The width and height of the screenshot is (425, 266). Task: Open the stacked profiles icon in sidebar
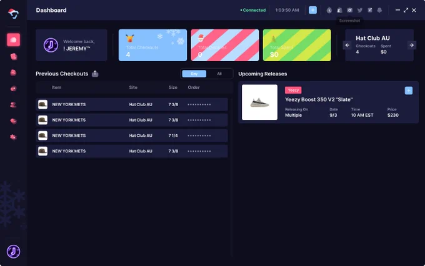point(13,105)
